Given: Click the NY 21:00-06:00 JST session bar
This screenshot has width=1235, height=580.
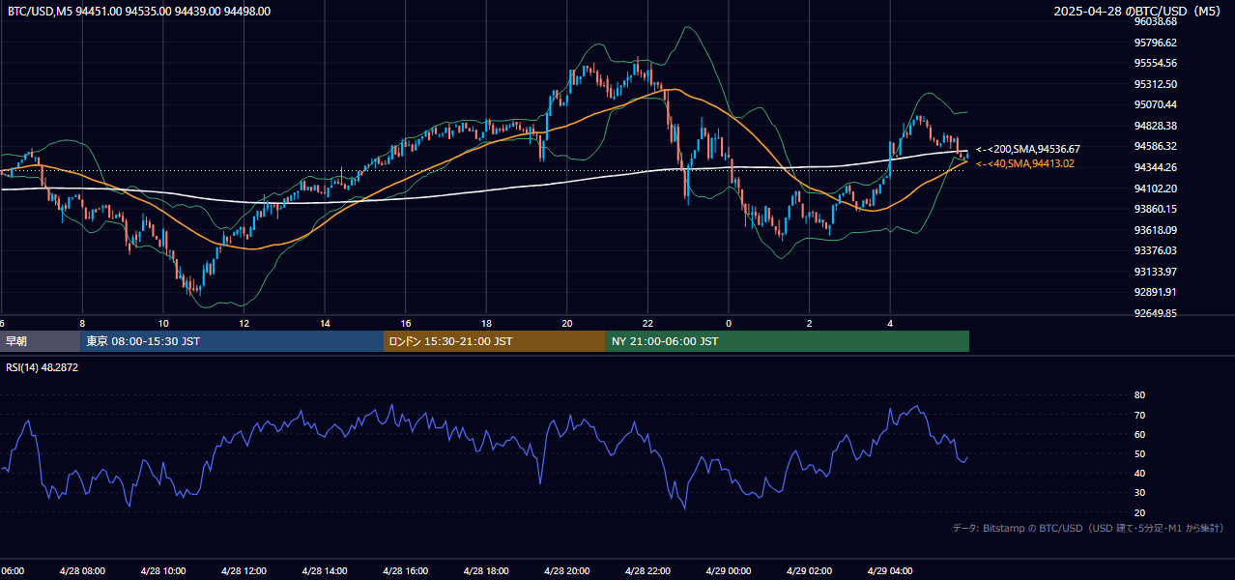Looking at the screenshot, I should pyautogui.click(x=788, y=341).
